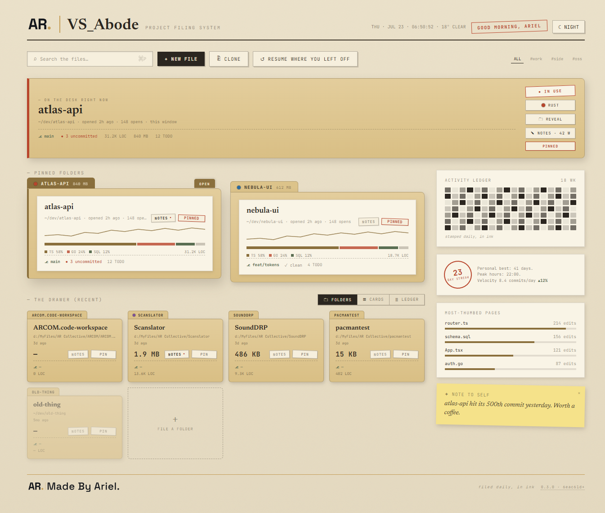Toggle PIN on SoundDRP folder
Screen dimensions: 605x513
pos(305,354)
